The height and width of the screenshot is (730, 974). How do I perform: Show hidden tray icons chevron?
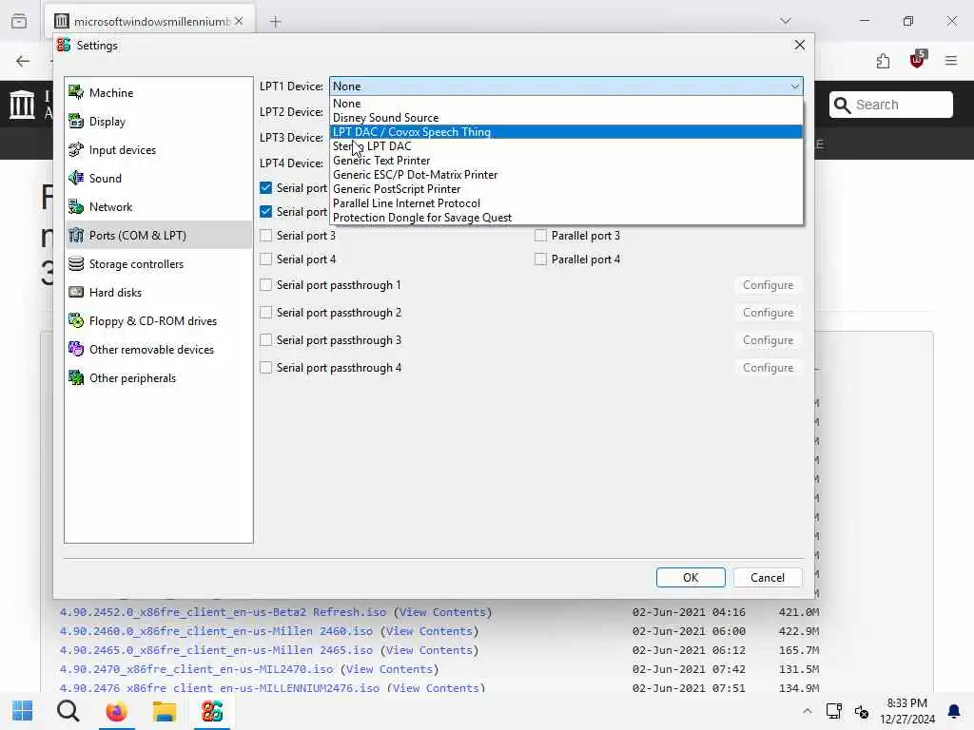[807, 711]
